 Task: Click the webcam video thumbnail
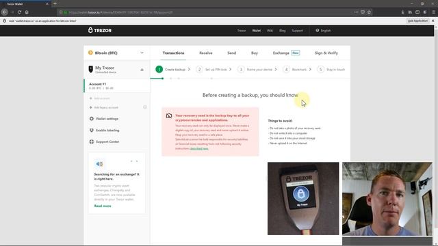pos(387,199)
